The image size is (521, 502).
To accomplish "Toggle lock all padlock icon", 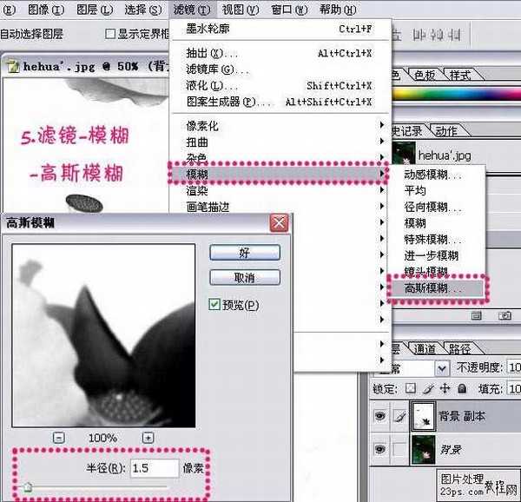I will click(x=462, y=388).
